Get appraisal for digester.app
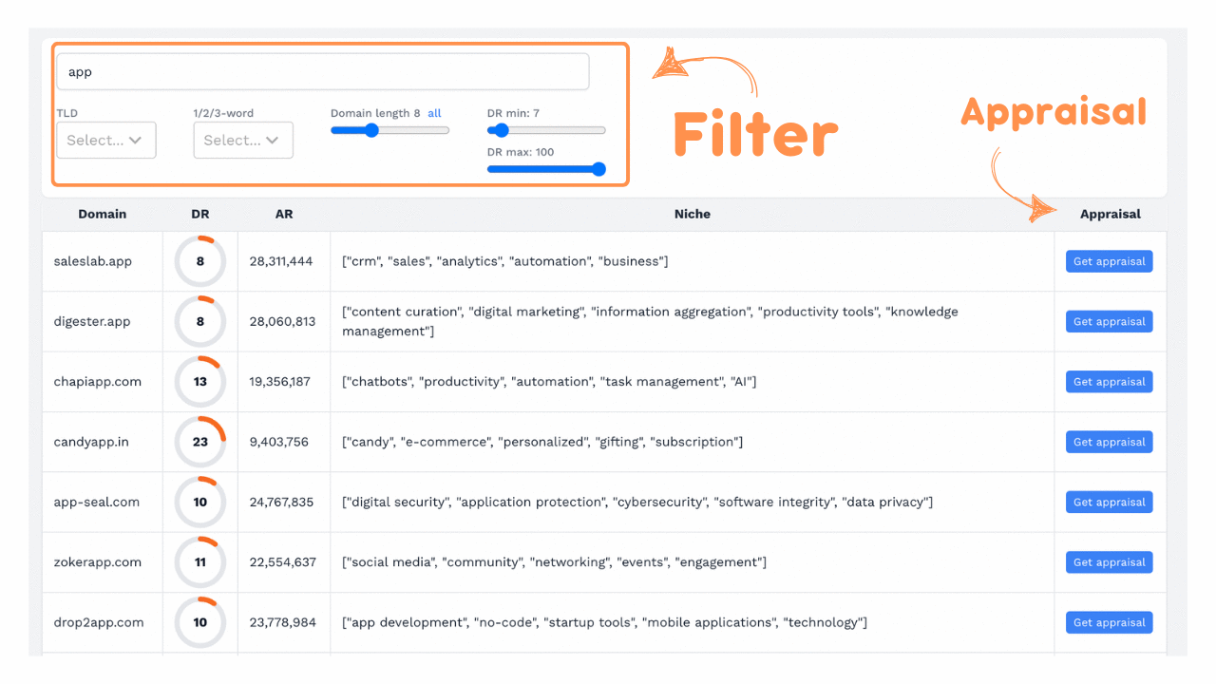This screenshot has height=684, width=1216. 1110,321
